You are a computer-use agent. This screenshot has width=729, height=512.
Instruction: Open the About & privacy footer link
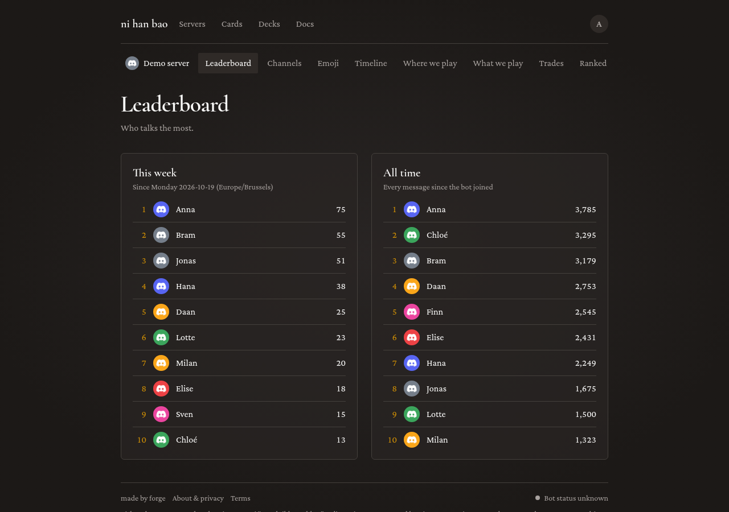click(198, 498)
